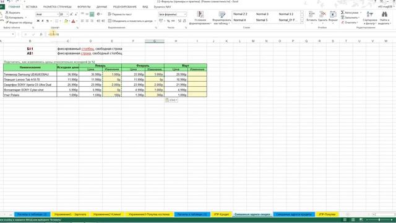Apply percent style format

coord(168,21)
